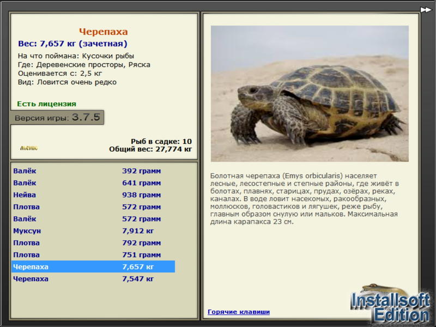Viewport: 436px width, 327px height.
Task: Click the Где: Деревенские просторы, Ряска line
Action: click(84, 64)
